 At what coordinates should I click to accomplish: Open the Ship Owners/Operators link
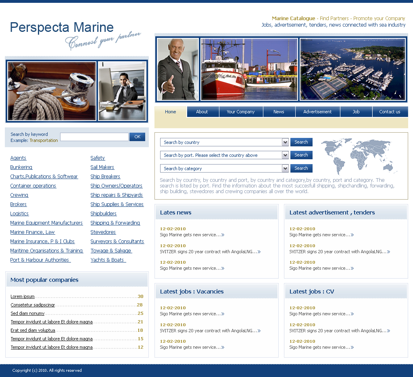(x=117, y=185)
